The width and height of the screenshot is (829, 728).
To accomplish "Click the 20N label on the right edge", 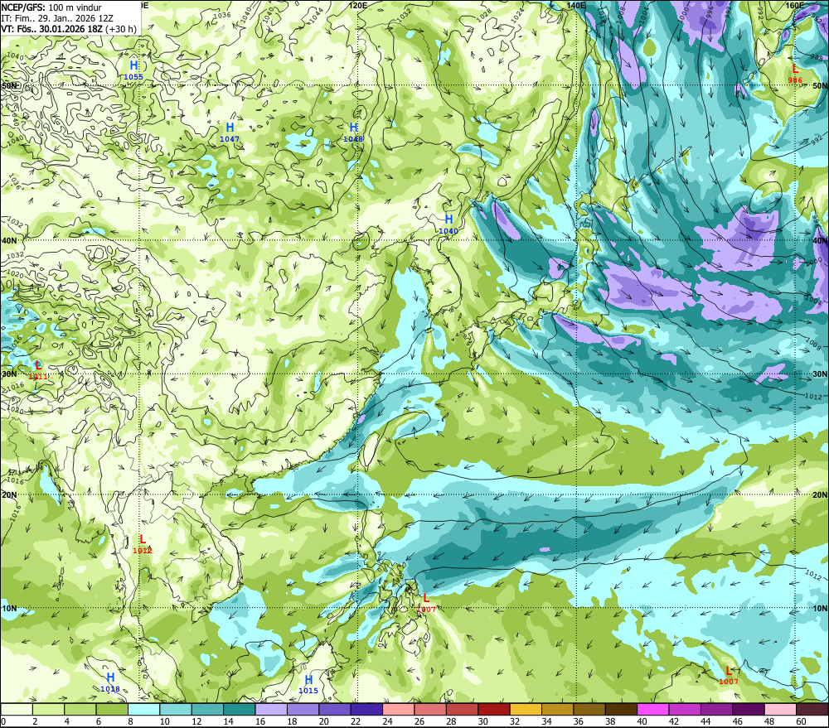I will tap(820, 495).
